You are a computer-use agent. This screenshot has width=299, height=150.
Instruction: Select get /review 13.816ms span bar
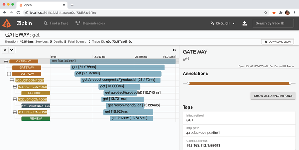point(131,118)
